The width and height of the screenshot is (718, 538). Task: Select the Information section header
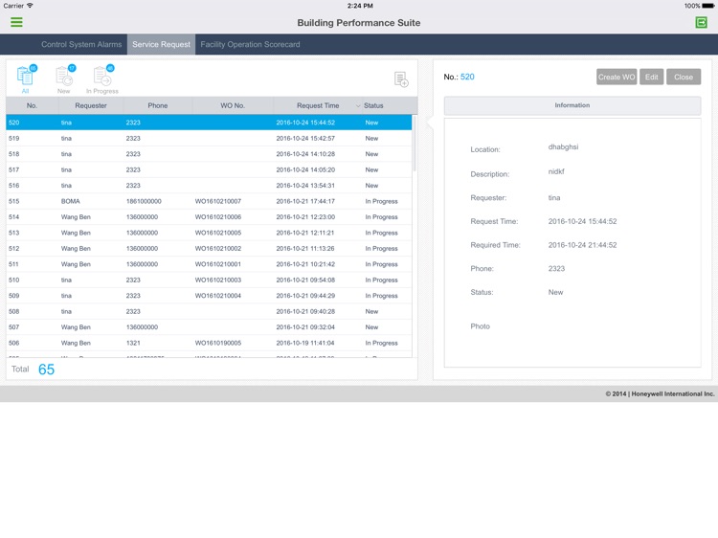coord(572,105)
